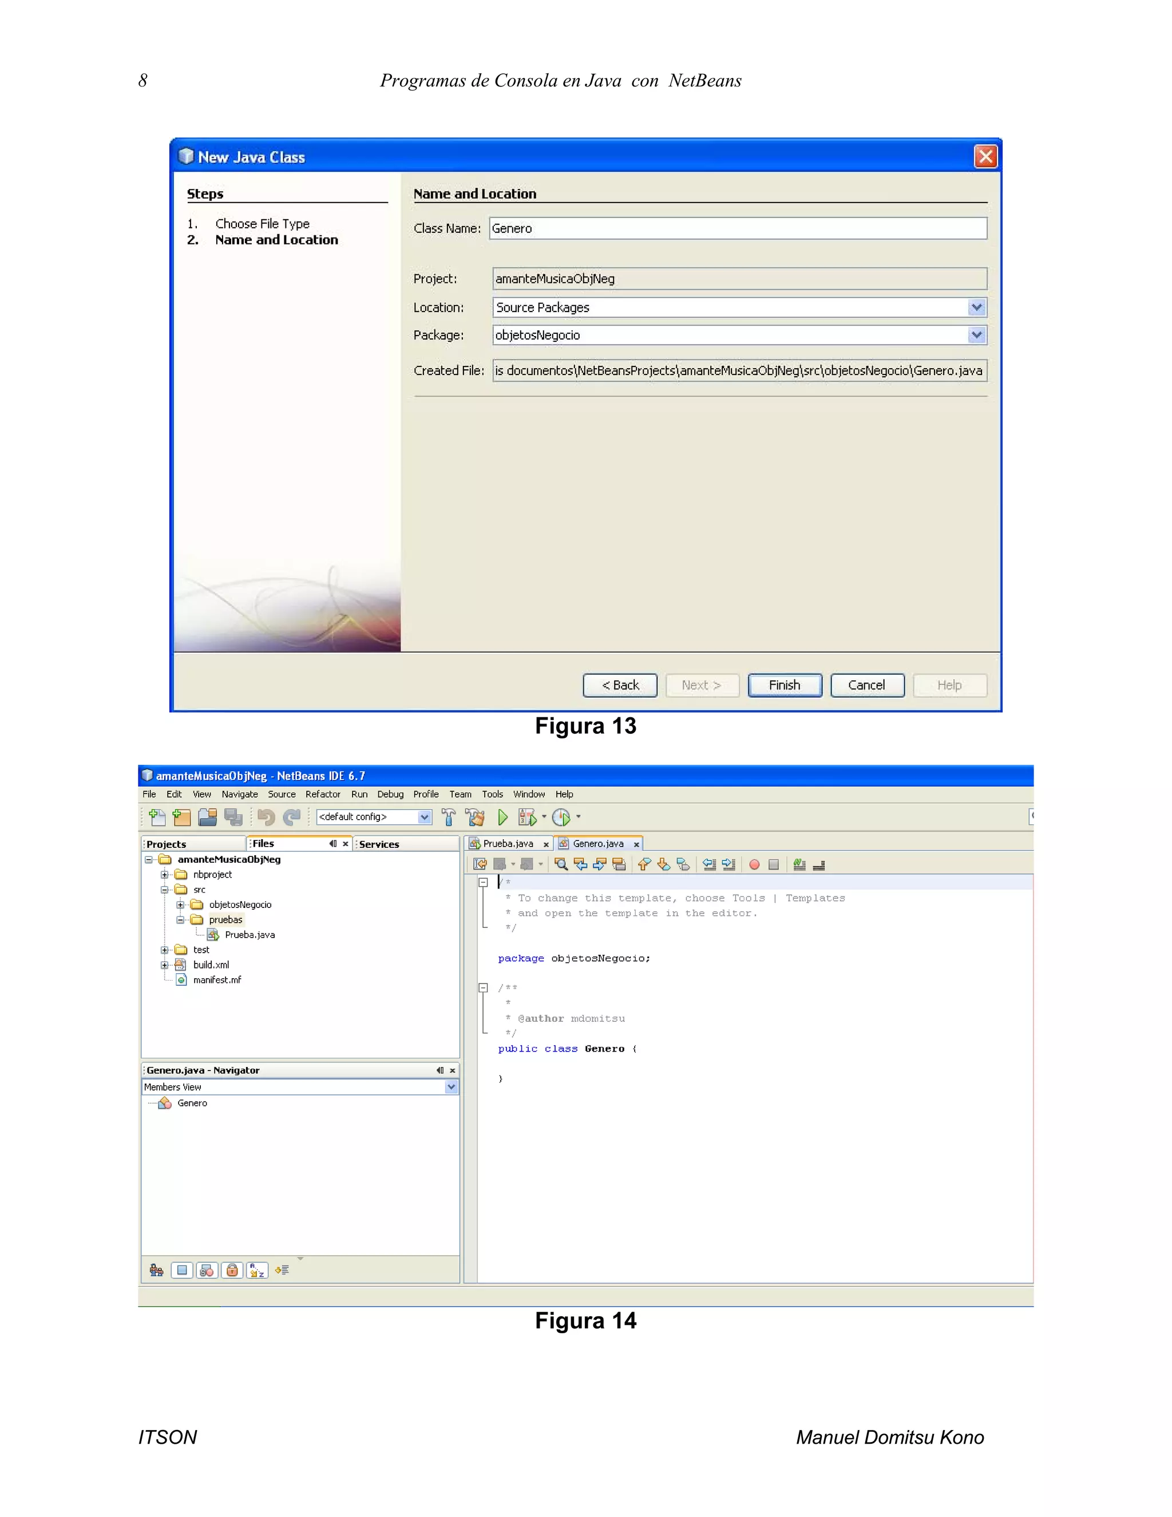This screenshot has height=1517, width=1172.
Task: Toggle Show Non-Public Members lock button
Action: point(232,1270)
